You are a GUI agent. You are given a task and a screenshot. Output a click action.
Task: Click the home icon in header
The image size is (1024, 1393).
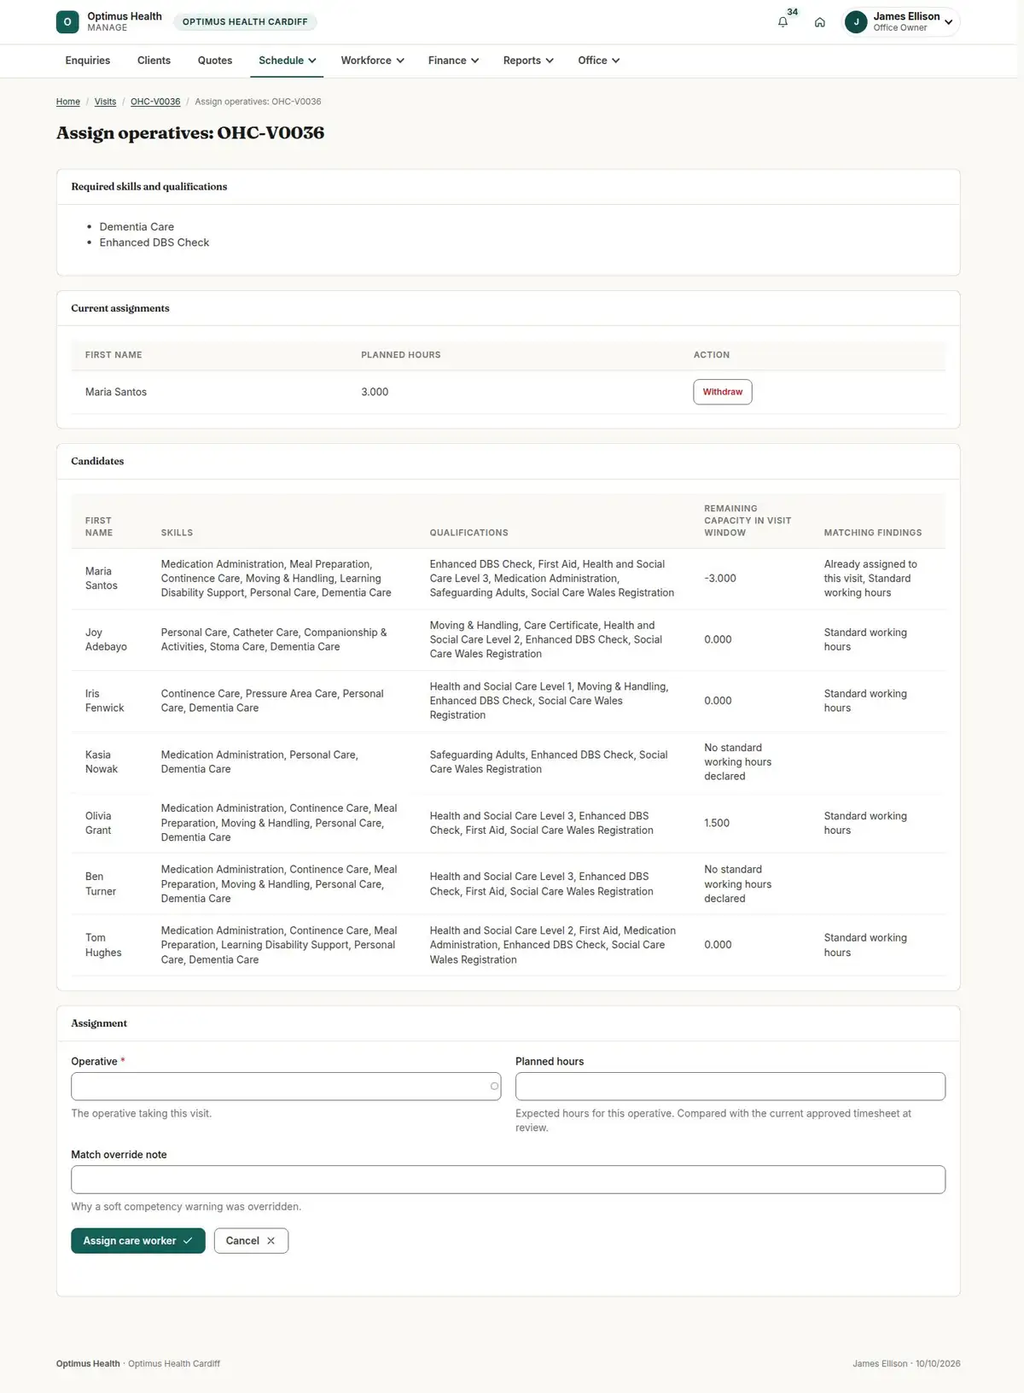click(819, 22)
